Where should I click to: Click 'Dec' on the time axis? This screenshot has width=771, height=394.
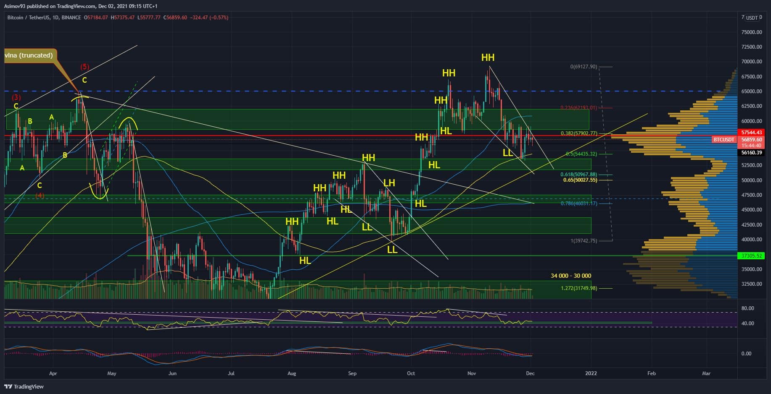tap(530, 373)
